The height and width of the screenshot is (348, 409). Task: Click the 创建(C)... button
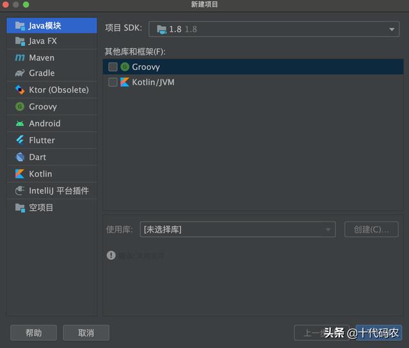(371, 229)
